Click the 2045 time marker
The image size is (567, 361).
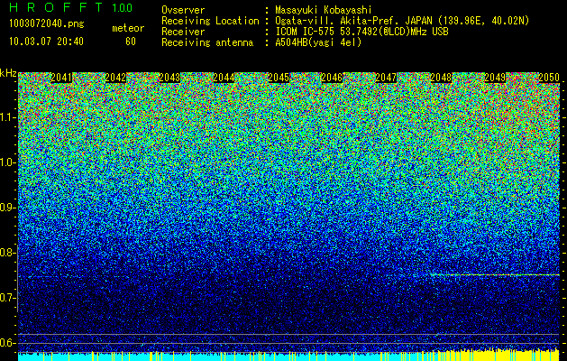coord(279,78)
